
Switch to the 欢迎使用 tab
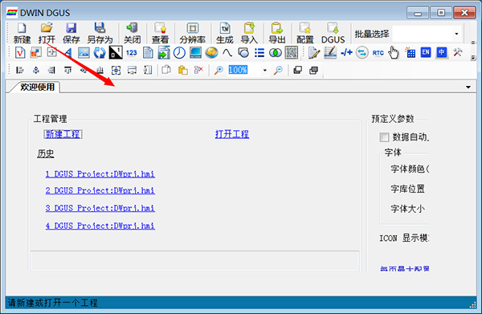point(37,88)
